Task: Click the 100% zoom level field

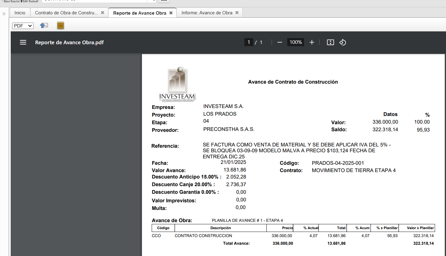Action: (x=295, y=42)
